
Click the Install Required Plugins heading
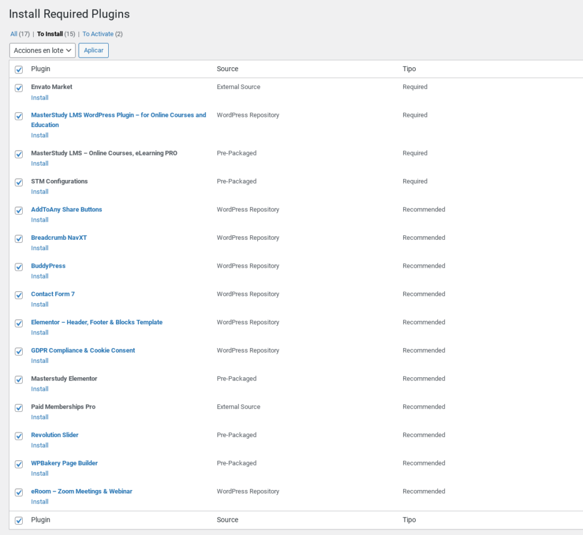pos(69,14)
